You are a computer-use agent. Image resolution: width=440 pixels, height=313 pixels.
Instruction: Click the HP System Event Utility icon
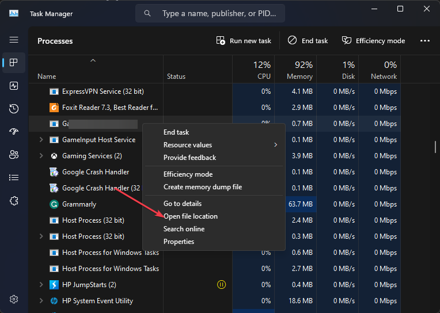(x=54, y=301)
